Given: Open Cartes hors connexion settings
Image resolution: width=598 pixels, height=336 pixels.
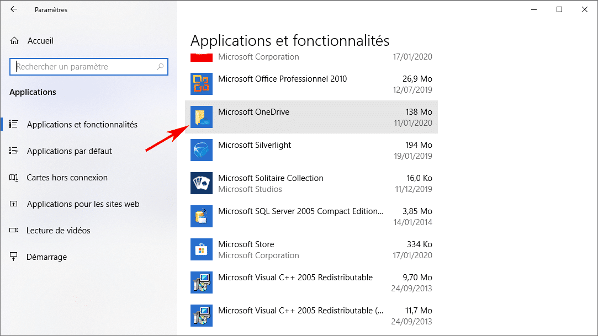Looking at the screenshot, I should tap(67, 178).
